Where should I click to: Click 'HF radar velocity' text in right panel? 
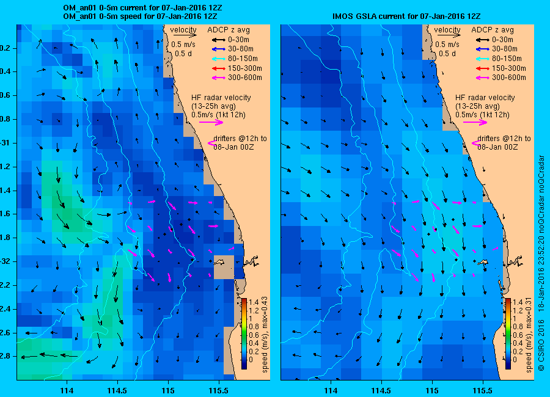point(485,98)
